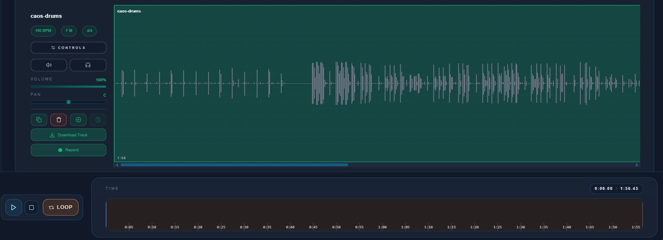Start recording with Record button

click(x=69, y=150)
